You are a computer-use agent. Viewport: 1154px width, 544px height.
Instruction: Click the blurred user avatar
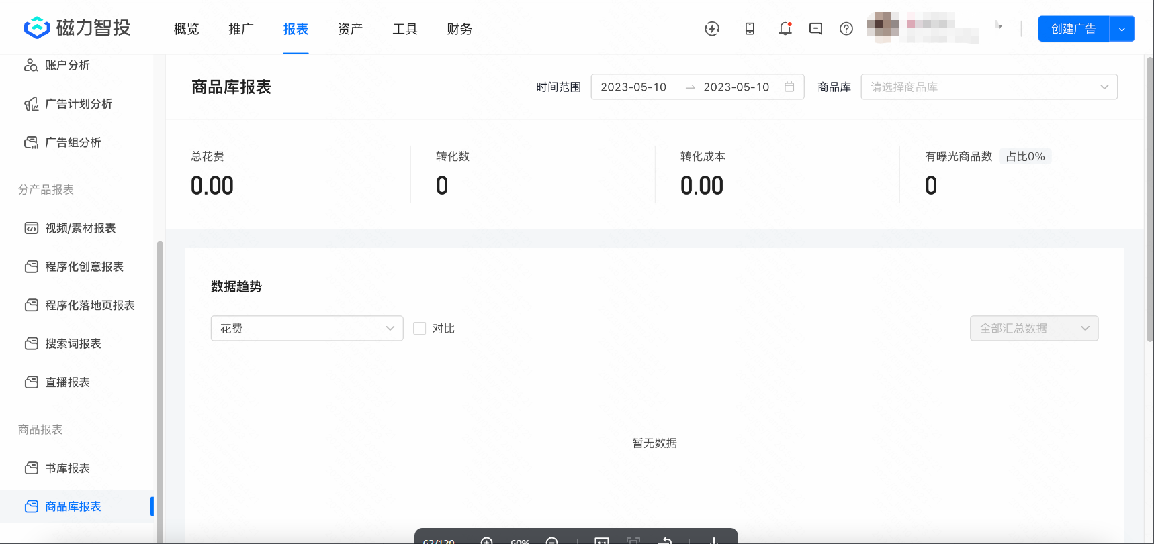[x=883, y=28]
